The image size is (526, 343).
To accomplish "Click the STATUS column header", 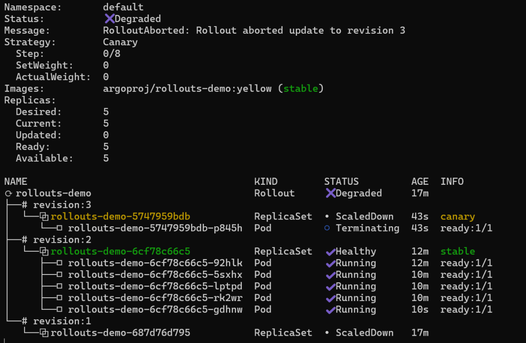I will pyautogui.click(x=341, y=181).
